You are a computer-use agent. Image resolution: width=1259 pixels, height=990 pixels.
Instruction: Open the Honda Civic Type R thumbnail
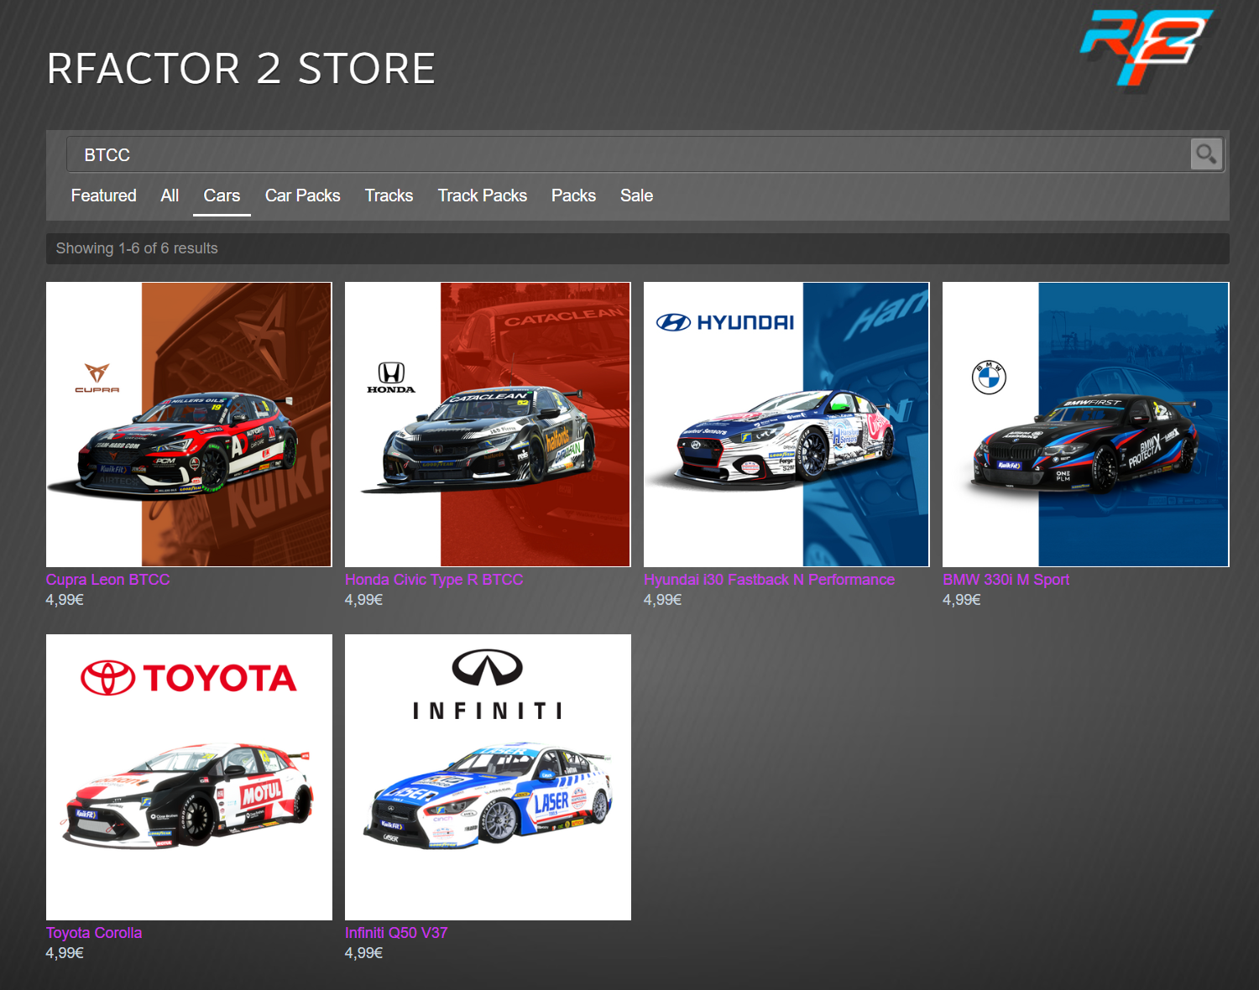coord(488,425)
